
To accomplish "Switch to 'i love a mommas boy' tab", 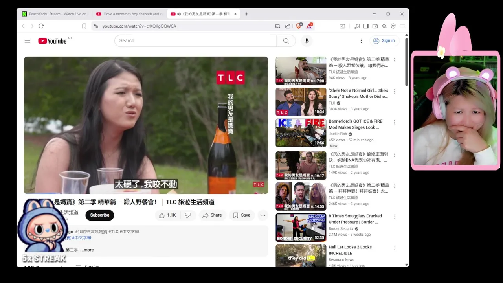I will click(x=129, y=14).
